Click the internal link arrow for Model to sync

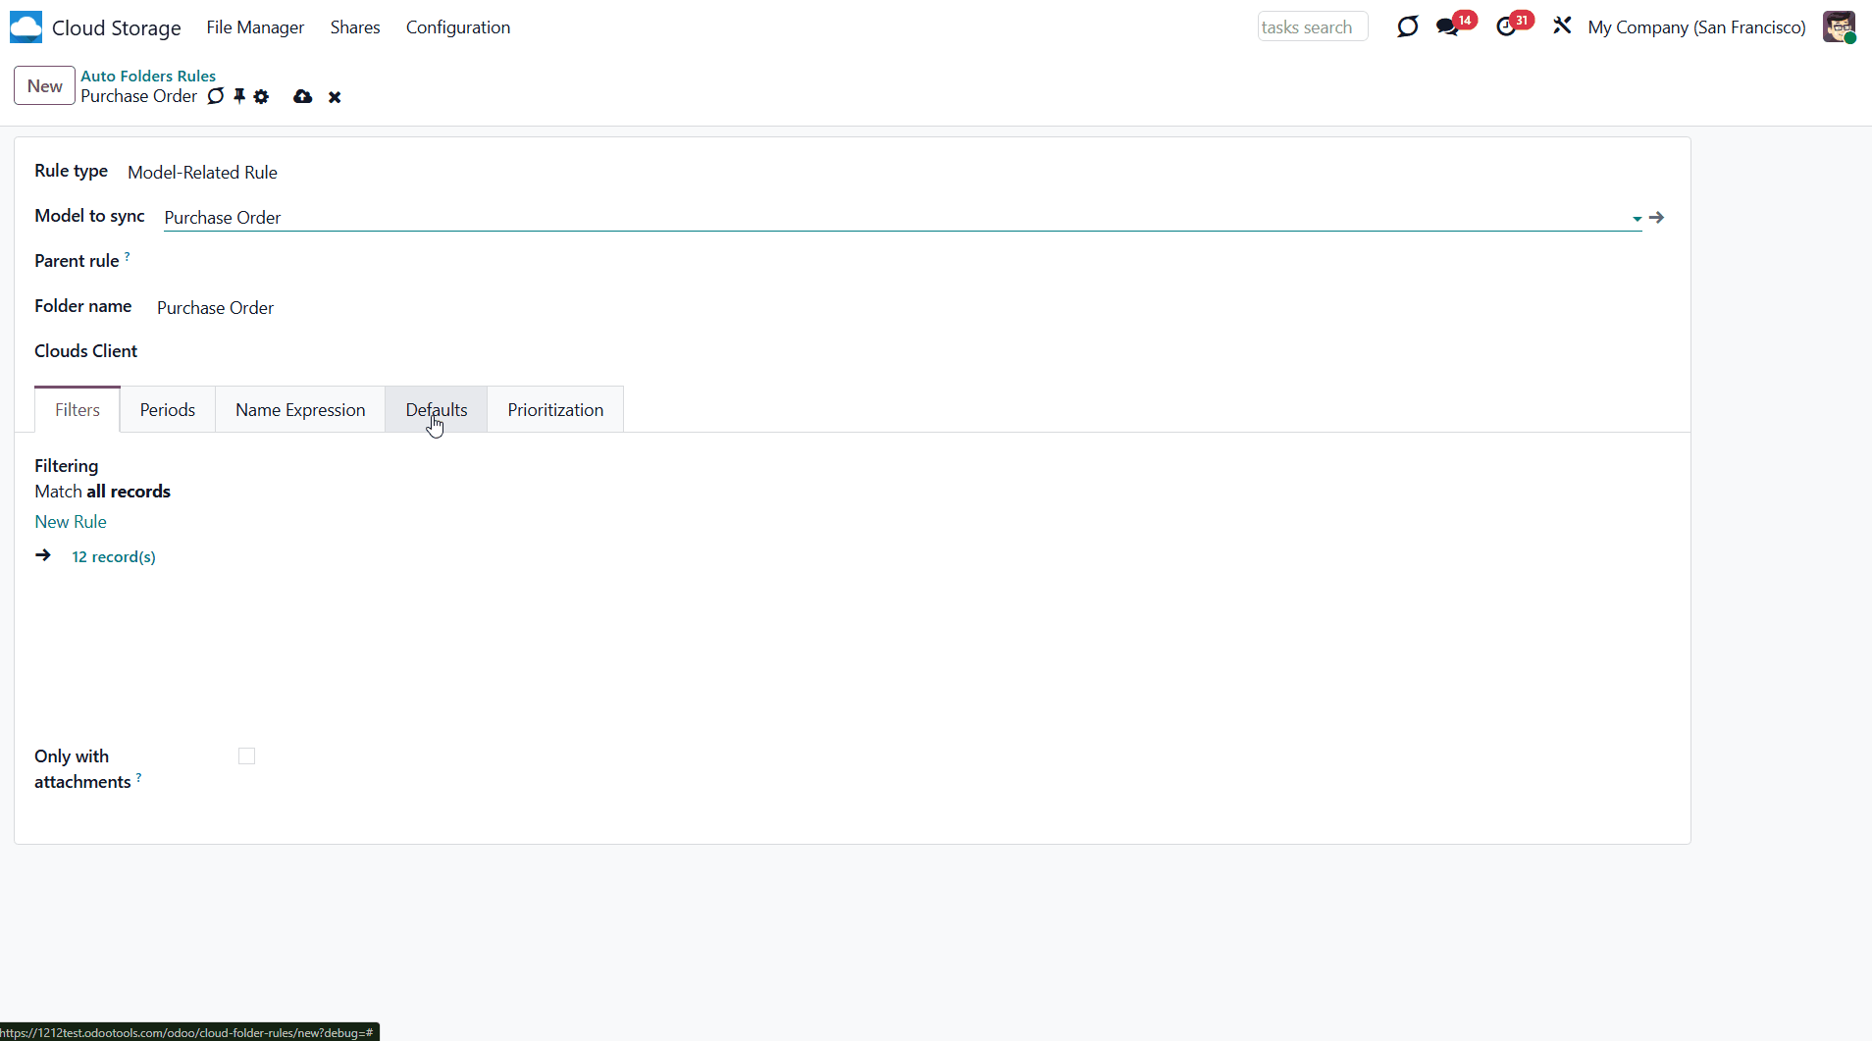1656,218
